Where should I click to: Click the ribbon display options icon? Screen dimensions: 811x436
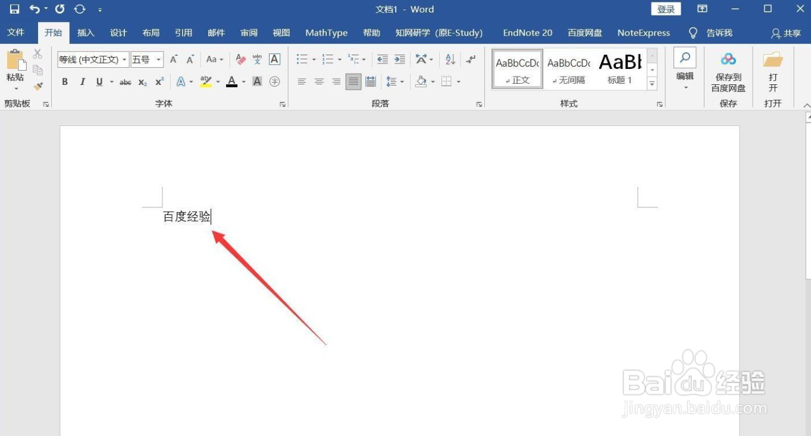702,9
